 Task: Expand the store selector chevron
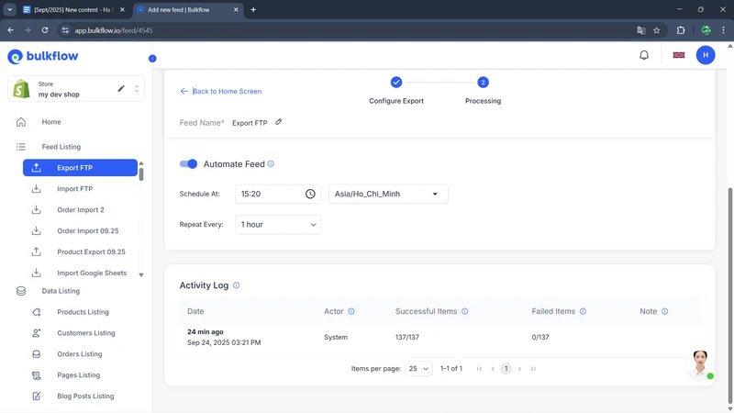pos(137,89)
